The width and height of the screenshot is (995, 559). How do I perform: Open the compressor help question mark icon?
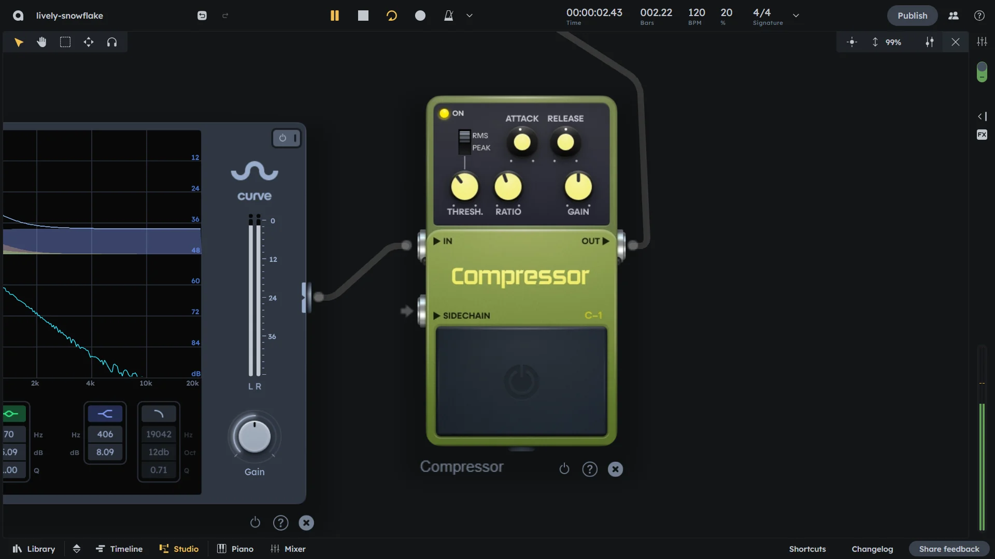(x=590, y=469)
